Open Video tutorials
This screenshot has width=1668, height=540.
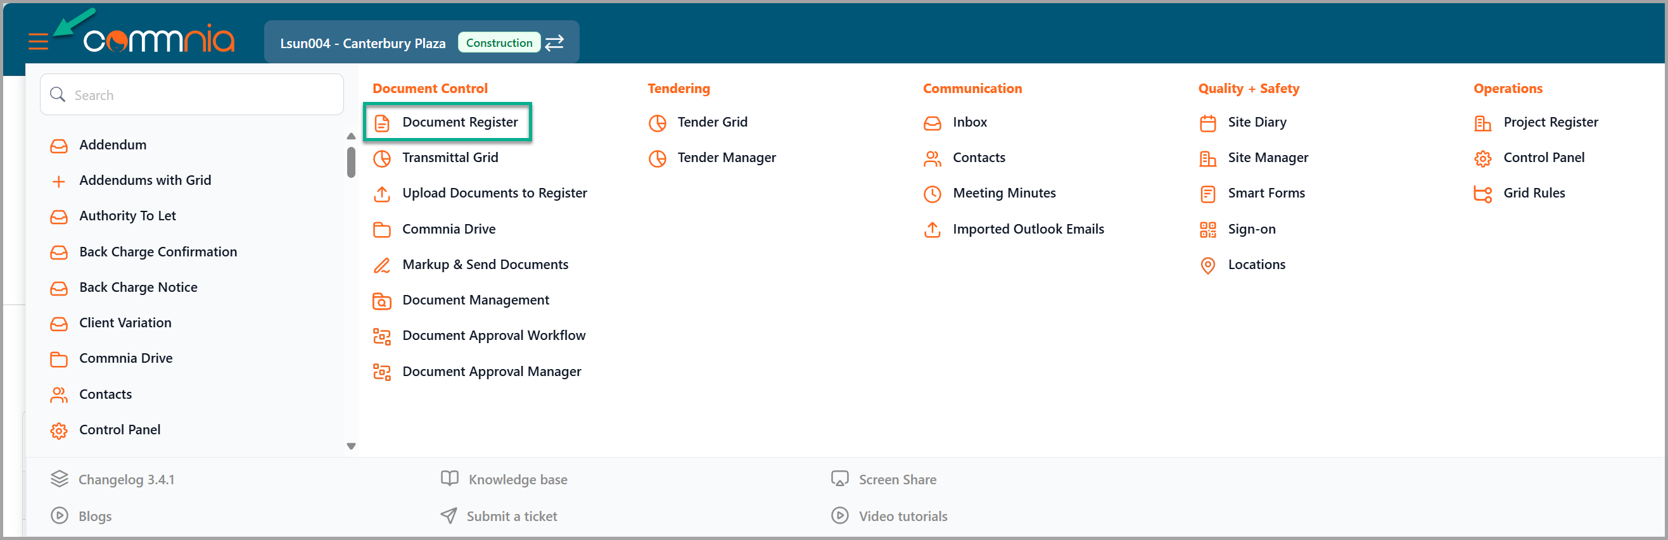pyautogui.click(x=903, y=517)
